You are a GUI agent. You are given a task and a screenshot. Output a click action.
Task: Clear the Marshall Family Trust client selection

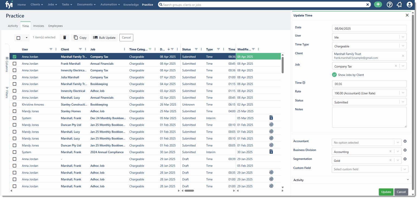[403, 56]
